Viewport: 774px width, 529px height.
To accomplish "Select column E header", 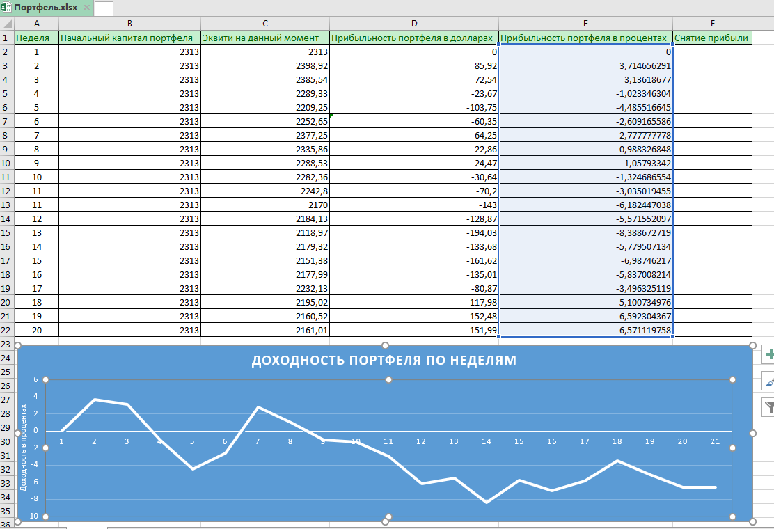I will coord(585,24).
